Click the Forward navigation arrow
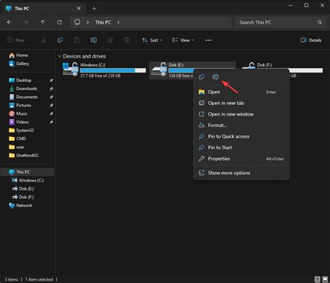This screenshot has height=283, width=330. point(26,22)
